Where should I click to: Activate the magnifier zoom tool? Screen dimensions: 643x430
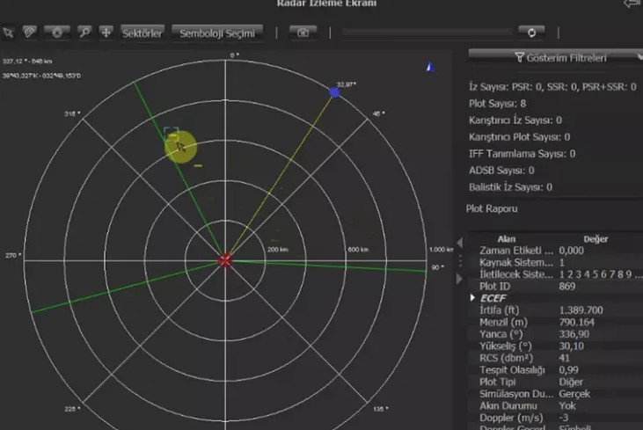[x=84, y=33]
